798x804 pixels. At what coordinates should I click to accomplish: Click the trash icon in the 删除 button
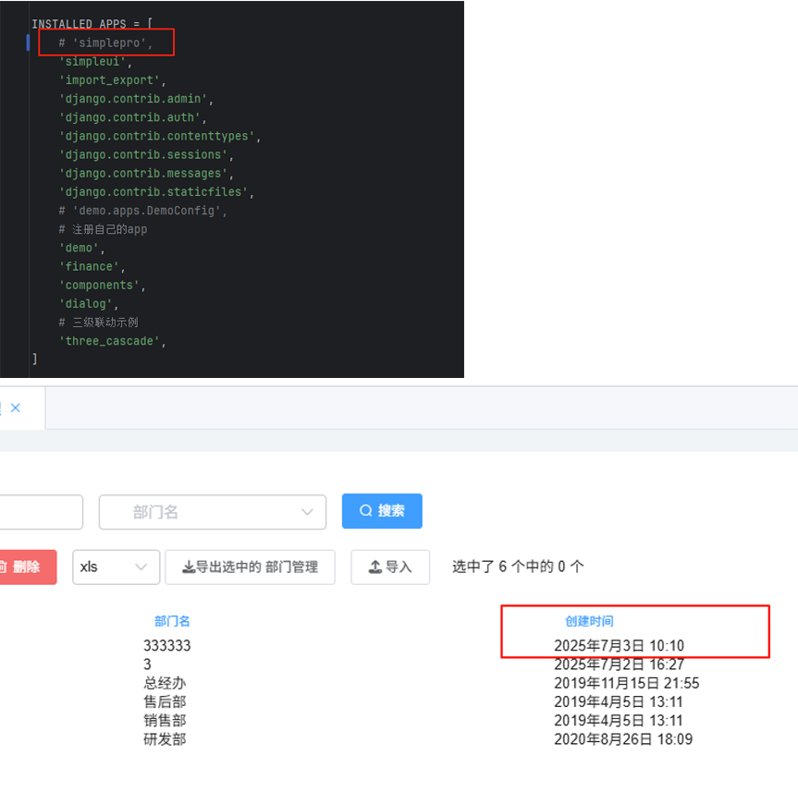coord(3,566)
